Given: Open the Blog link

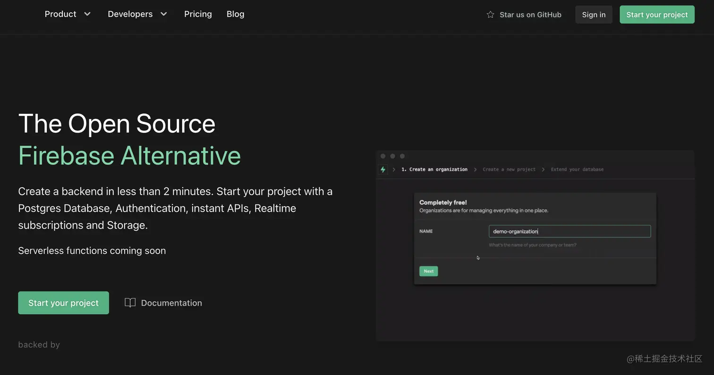Looking at the screenshot, I should pos(235,14).
